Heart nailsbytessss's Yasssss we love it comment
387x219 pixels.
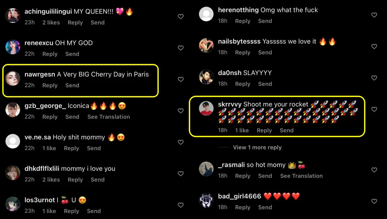[374, 46]
